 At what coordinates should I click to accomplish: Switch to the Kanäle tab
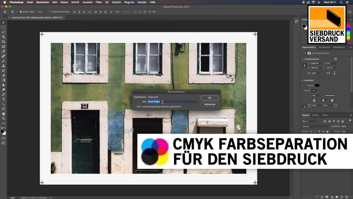click(x=315, y=115)
